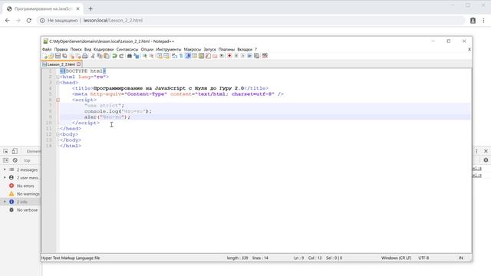Open the Поиск menu

point(76,49)
